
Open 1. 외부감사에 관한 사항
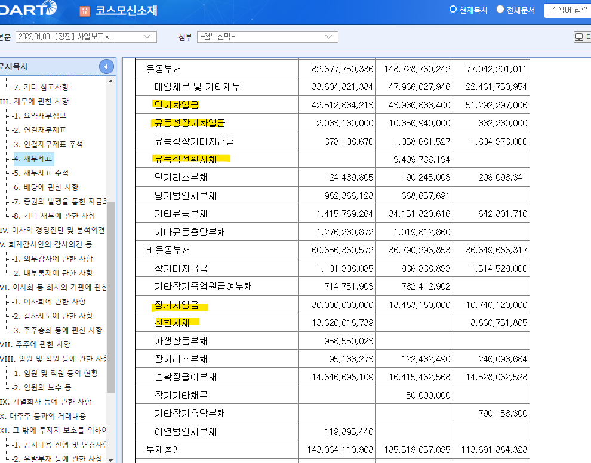point(53,259)
